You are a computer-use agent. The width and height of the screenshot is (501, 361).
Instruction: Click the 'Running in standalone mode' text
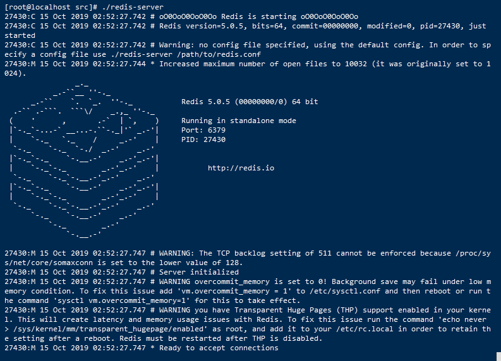tap(239, 121)
